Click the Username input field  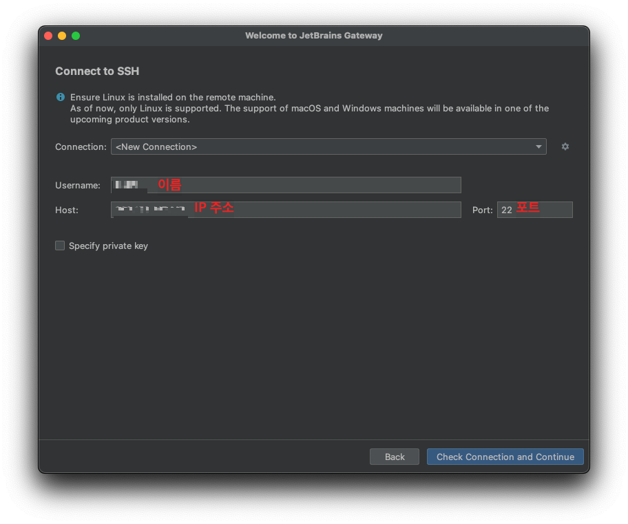(286, 185)
